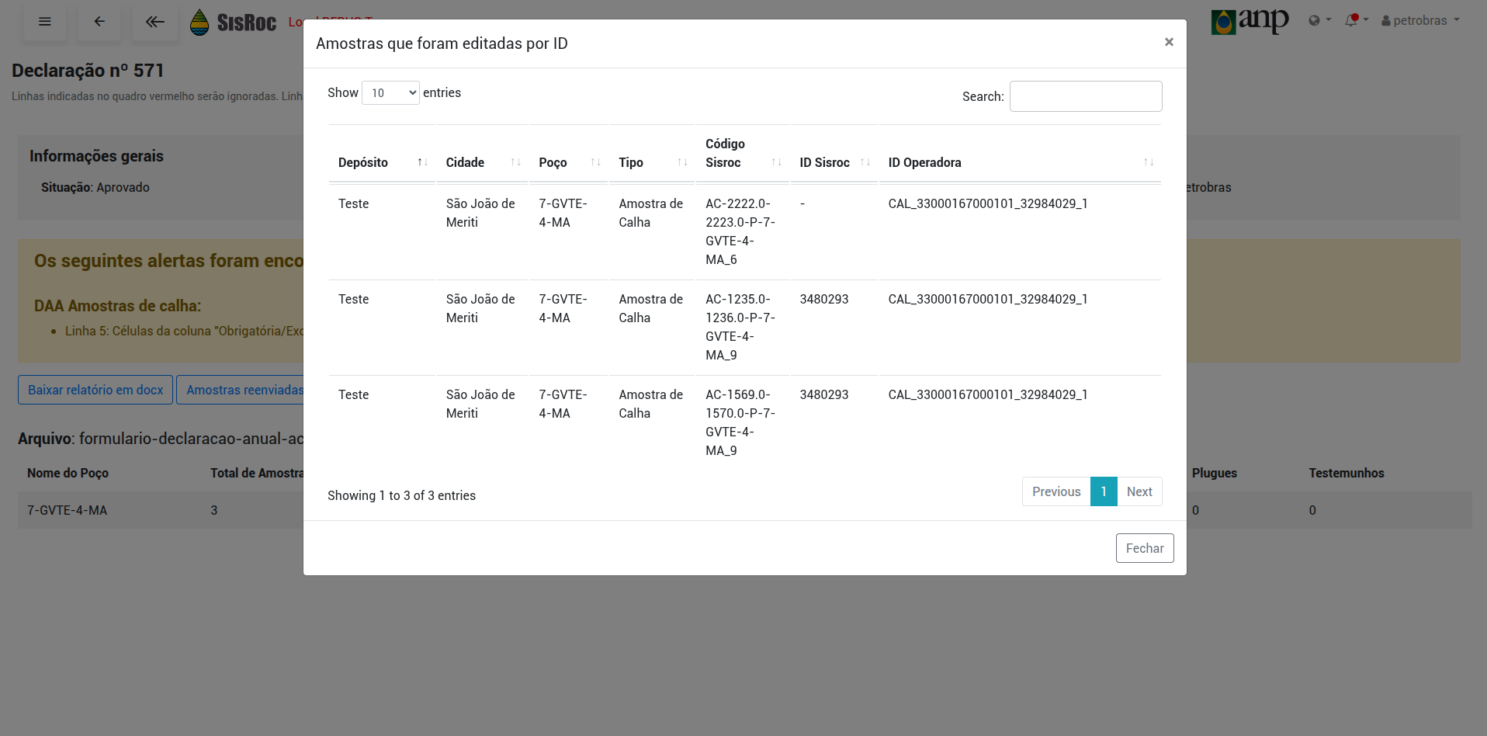The width and height of the screenshot is (1487, 736).
Task: Go to the Previous page
Action: (1055, 491)
